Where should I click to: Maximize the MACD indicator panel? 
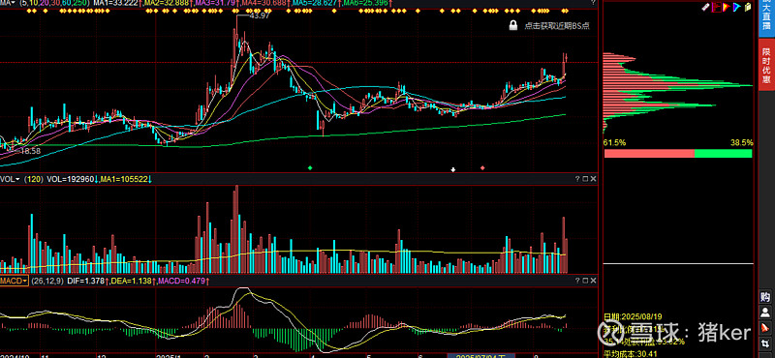pos(585,281)
